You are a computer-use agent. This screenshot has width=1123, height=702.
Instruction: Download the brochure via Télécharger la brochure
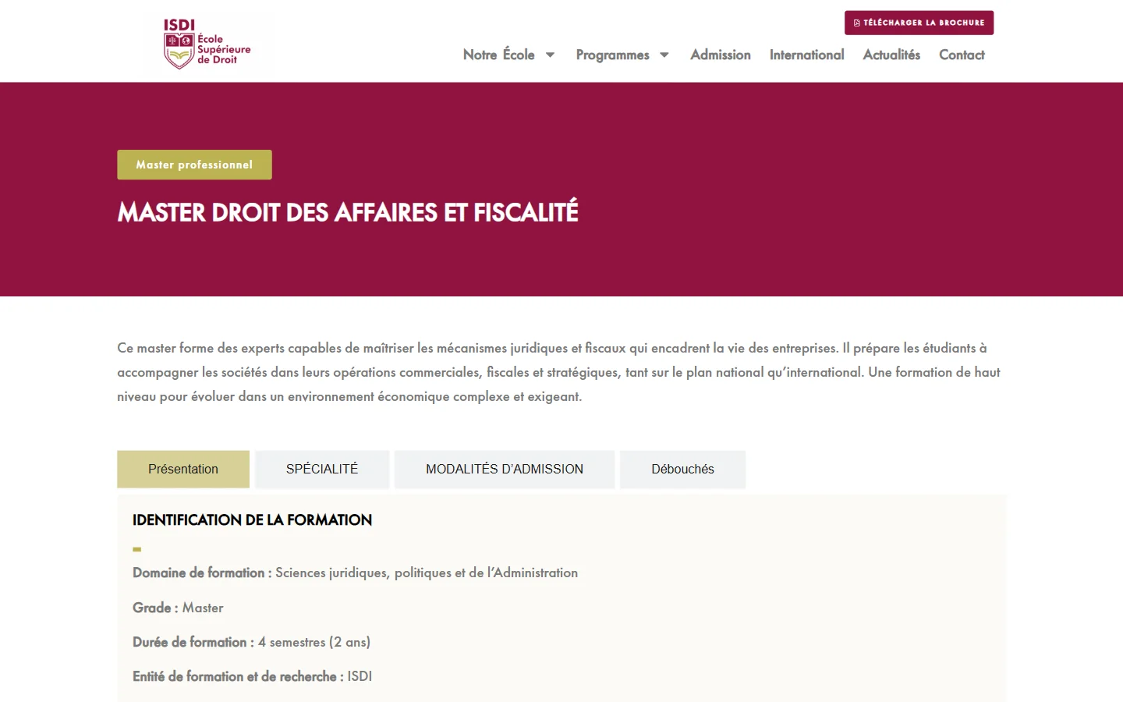tap(919, 23)
